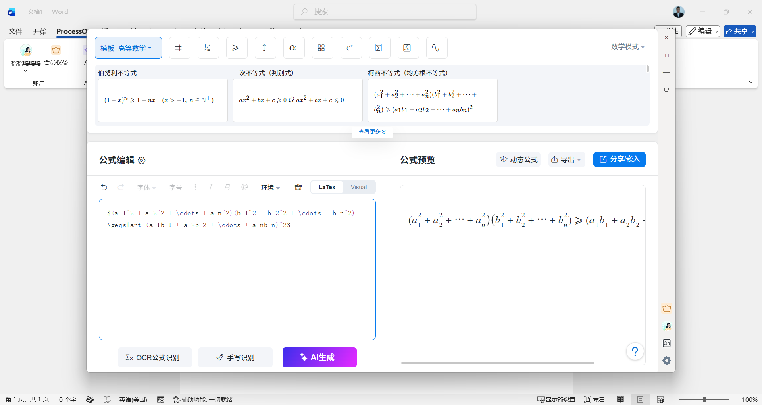Open formula editor settings gear

click(142, 160)
